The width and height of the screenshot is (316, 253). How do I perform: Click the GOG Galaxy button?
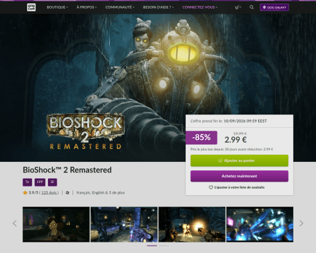point(274,7)
